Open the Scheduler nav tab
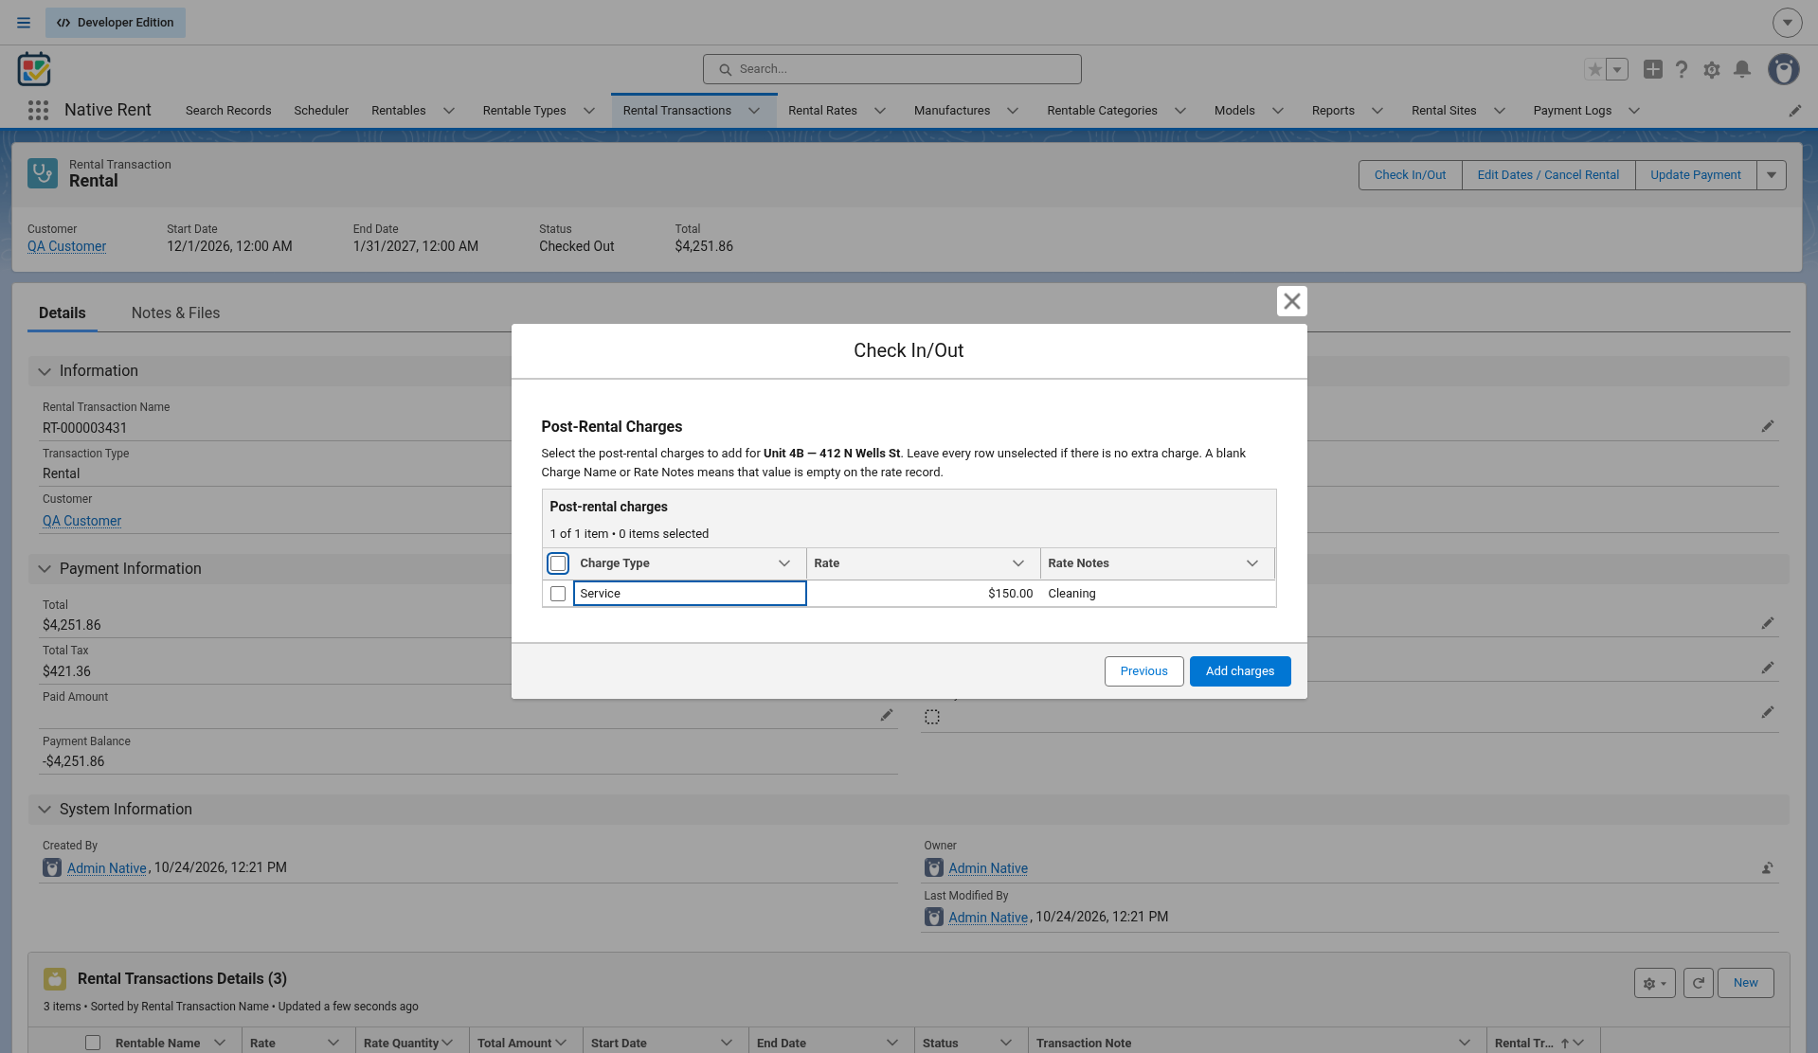This screenshot has height=1053, width=1818. click(x=321, y=111)
